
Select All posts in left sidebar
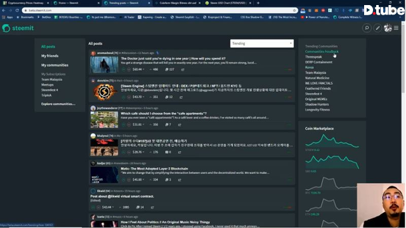(48, 47)
